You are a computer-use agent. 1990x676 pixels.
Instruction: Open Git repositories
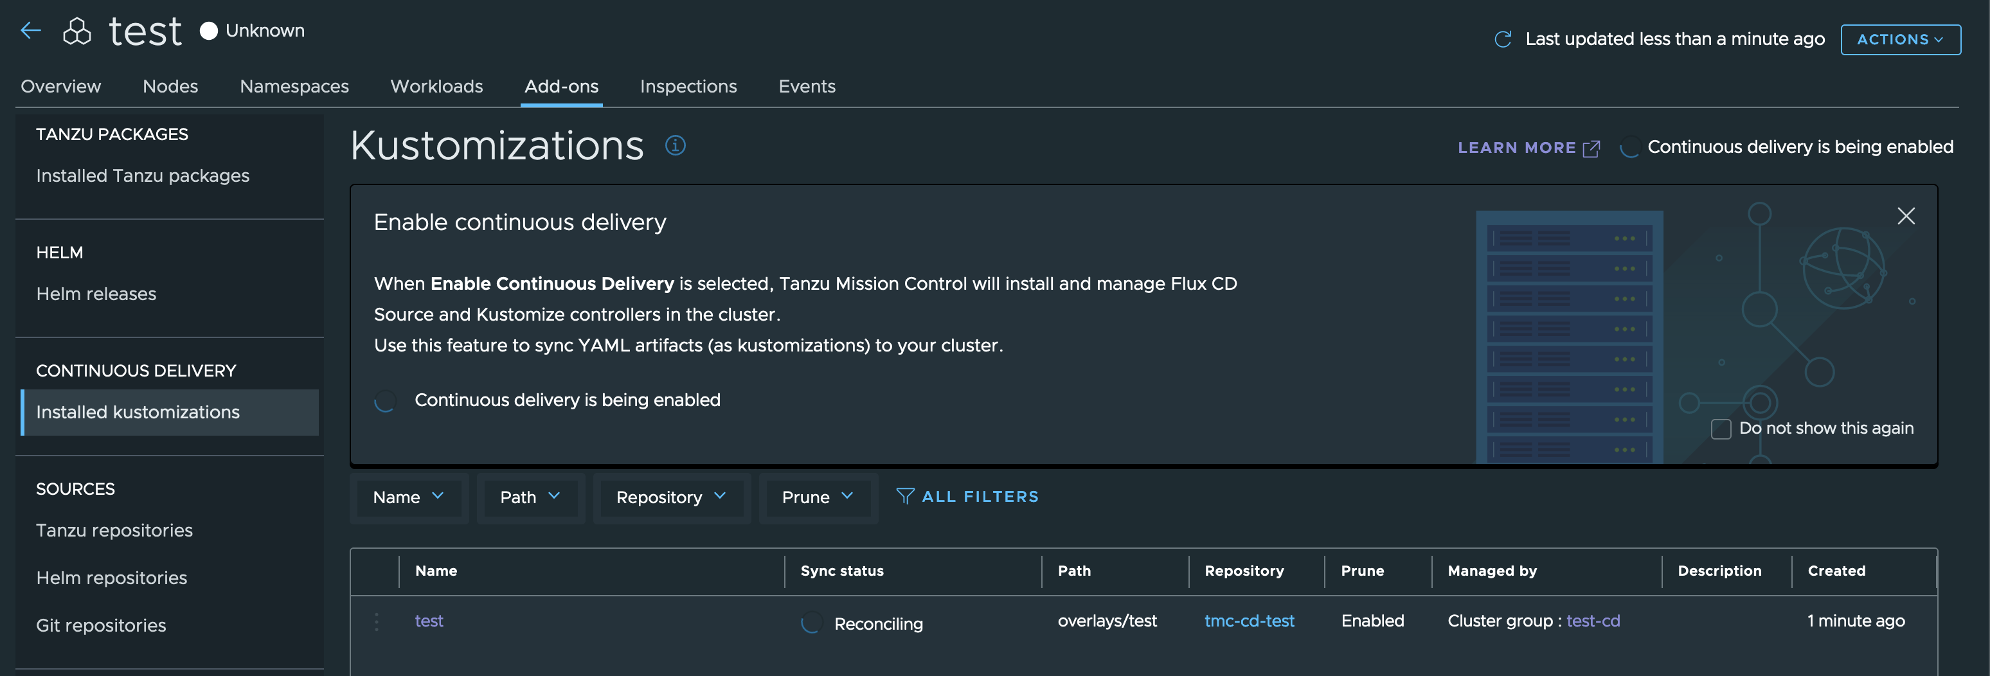click(101, 626)
